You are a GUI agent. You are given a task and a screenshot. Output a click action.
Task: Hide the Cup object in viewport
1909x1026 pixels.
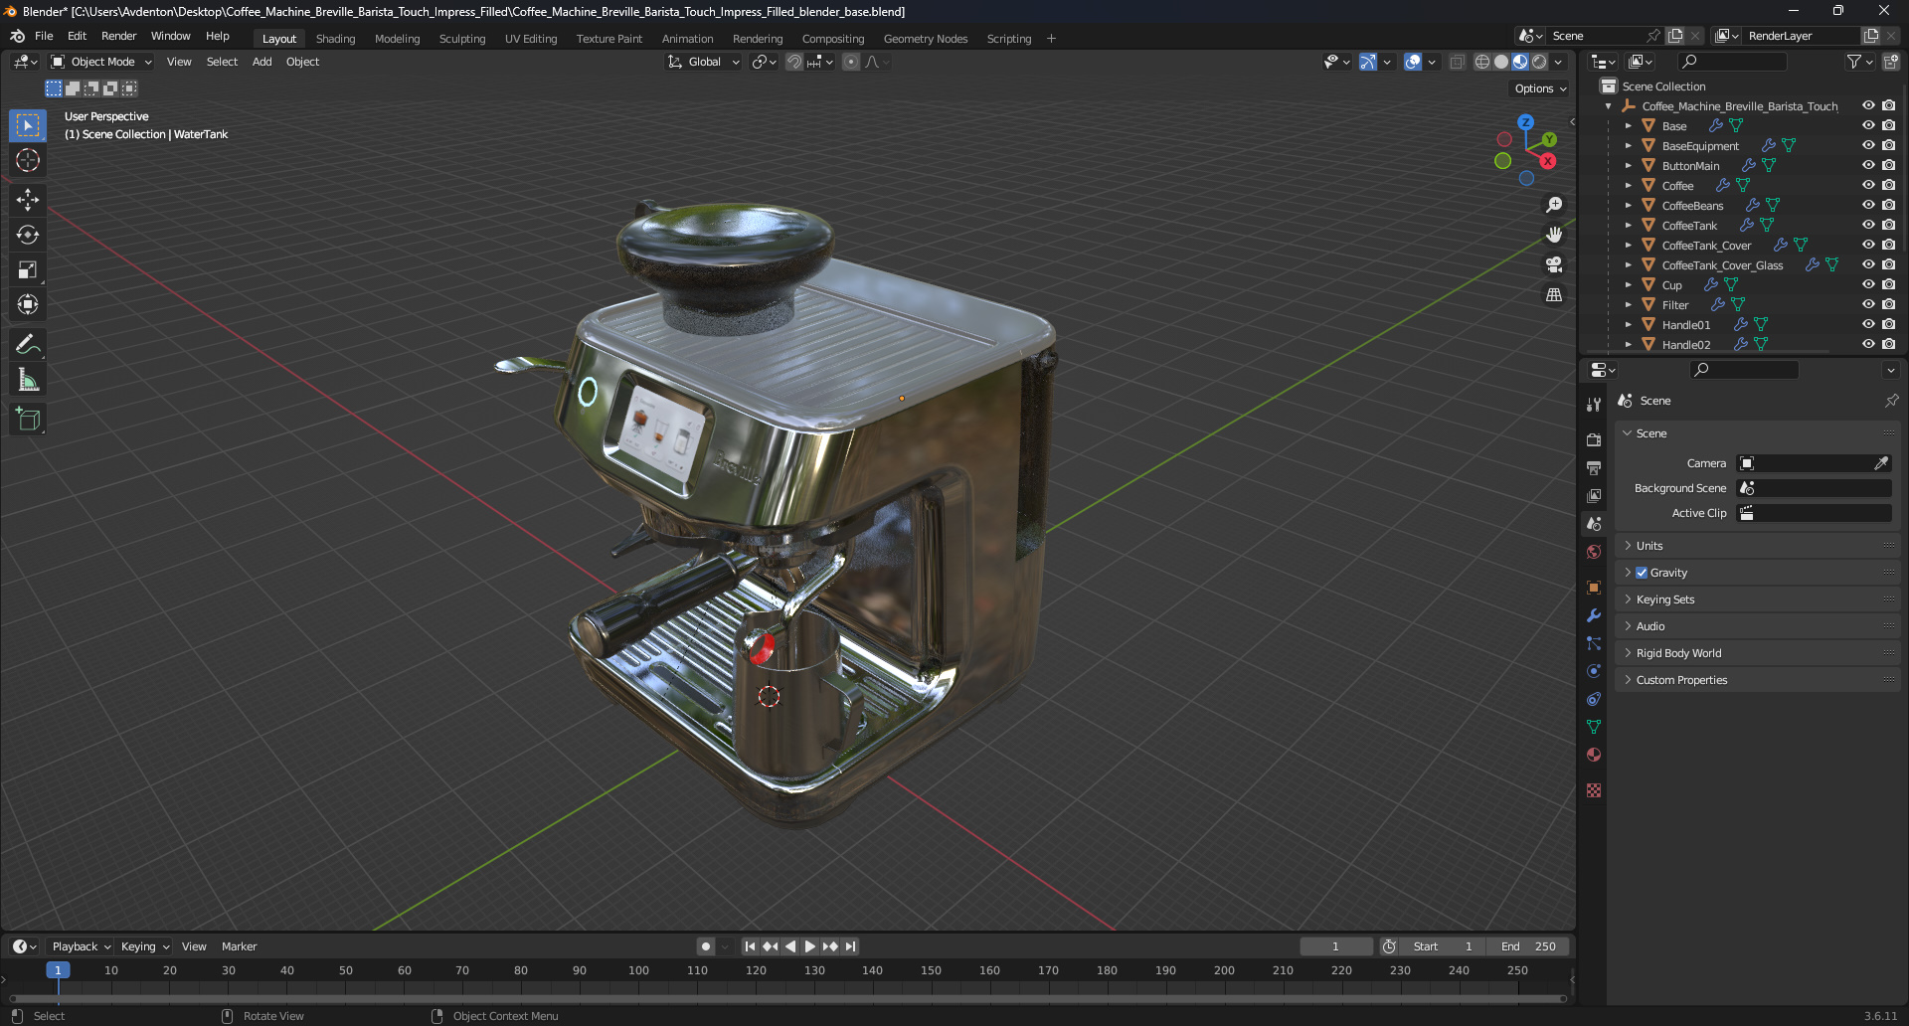click(x=1868, y=284)
